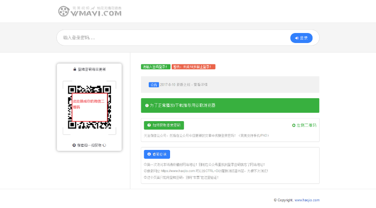The height and width of the screenshot is (208, 376).
Task: Click the arrow icon beside 微信扫一扫获取
Action: (x=74, y=145)
